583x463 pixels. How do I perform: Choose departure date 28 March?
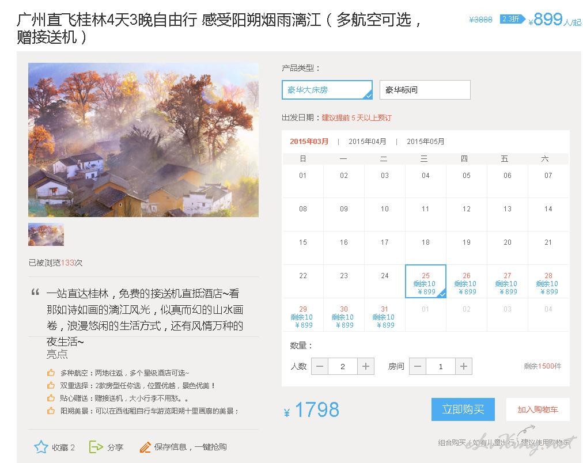click(x=548, y=281)
